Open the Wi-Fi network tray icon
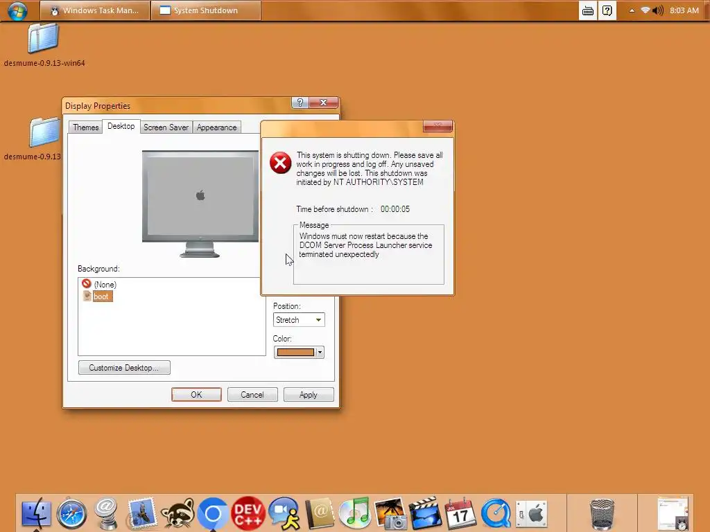This screenshot has width=710, height=532. 646,10
